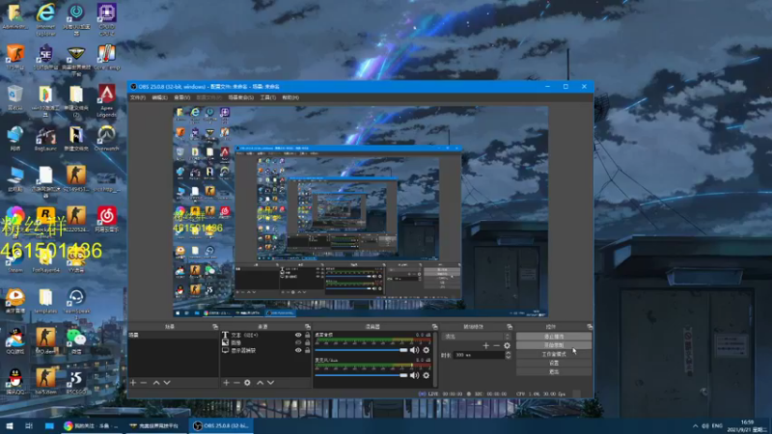Image resolution: width=772 pixels, height=434 pixels.
Task: Open the Scene Collection menu in OBS
Action: click(x=240, y=97)
